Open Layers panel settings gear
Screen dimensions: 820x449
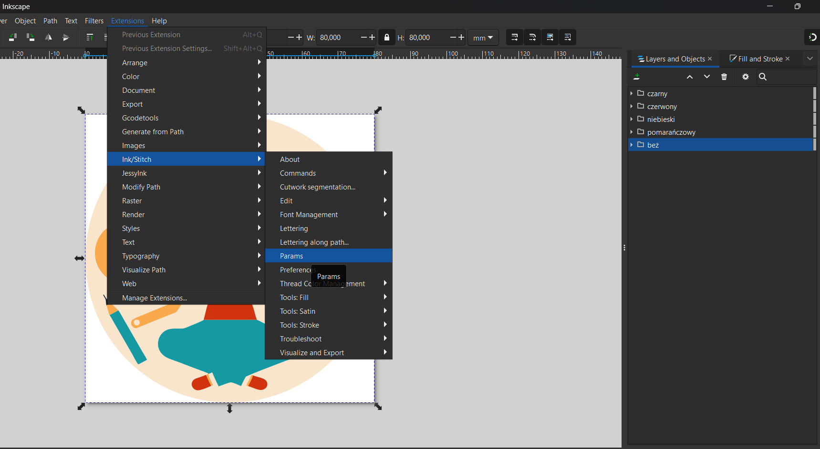click(x=746, y=77)
